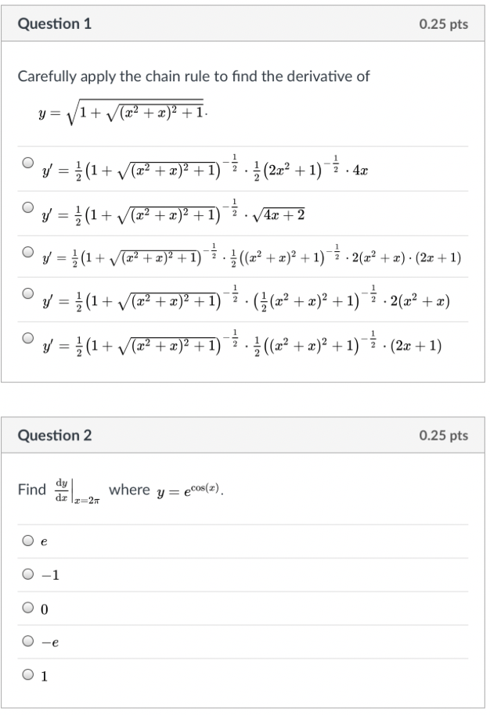The height and width of the screenshot is (715, 490).
Task: Click the nested square root equation for y
Action: pos(123,114)
